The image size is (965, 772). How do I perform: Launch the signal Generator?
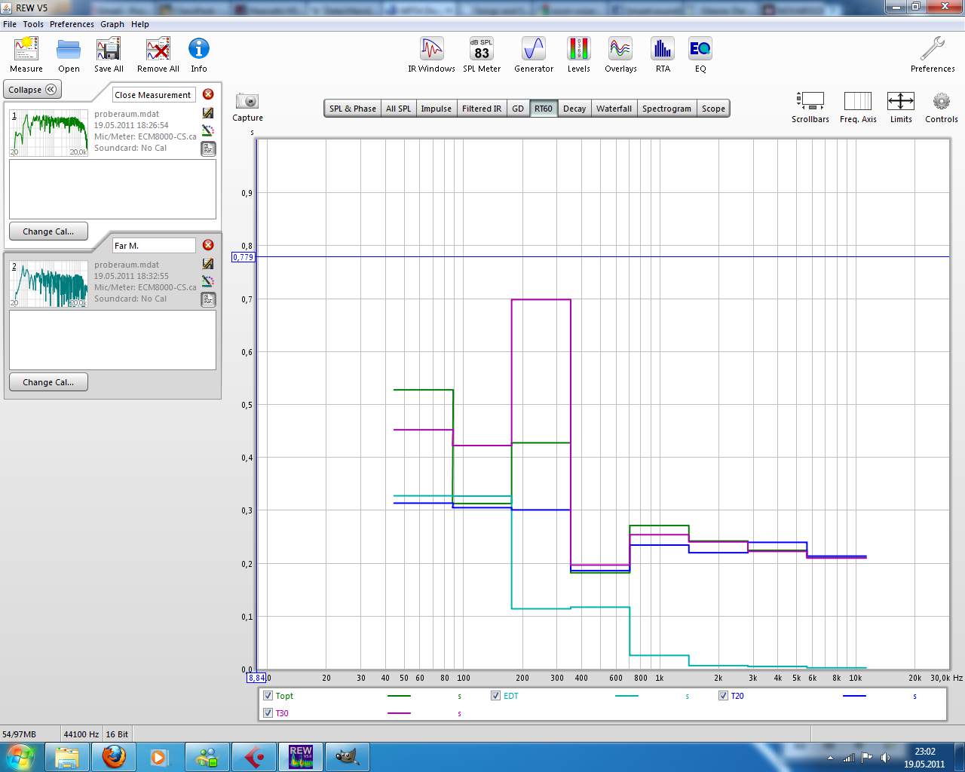(x=534, y=50)
